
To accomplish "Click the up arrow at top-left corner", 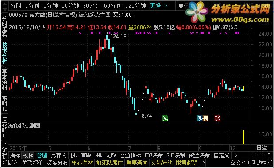I will (4, 4).
